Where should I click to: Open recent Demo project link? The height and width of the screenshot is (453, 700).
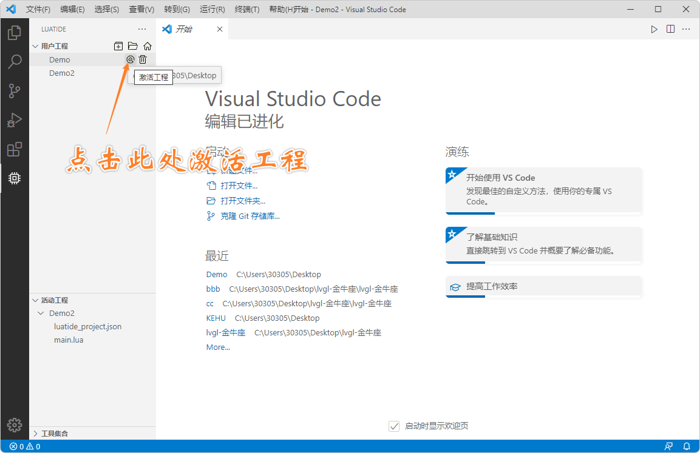coord(217,274)
